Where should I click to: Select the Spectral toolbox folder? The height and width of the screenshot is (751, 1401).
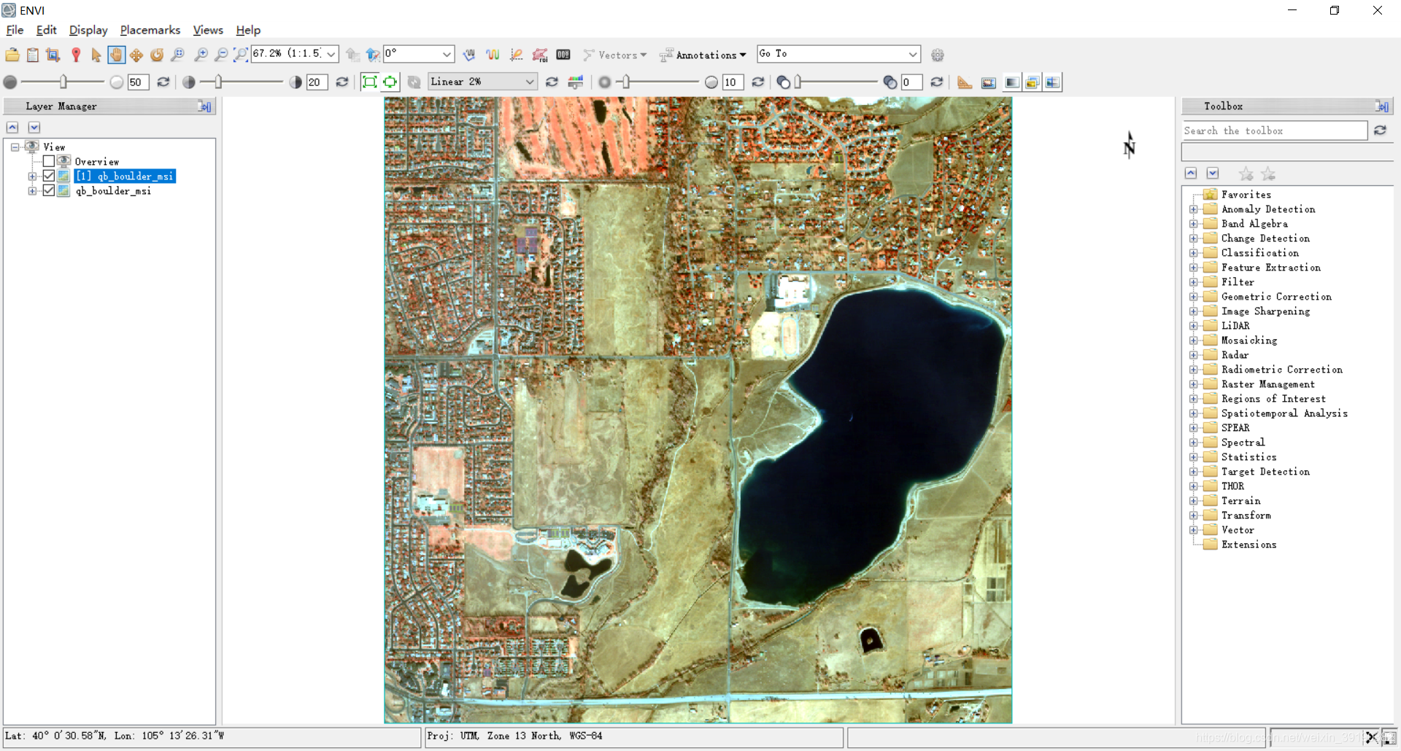click(x=1243, y=443)
